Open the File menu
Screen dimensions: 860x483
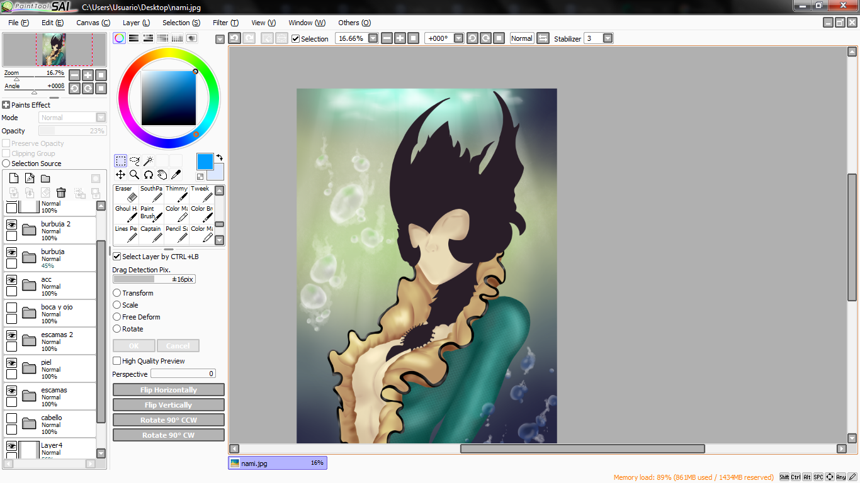19,23
